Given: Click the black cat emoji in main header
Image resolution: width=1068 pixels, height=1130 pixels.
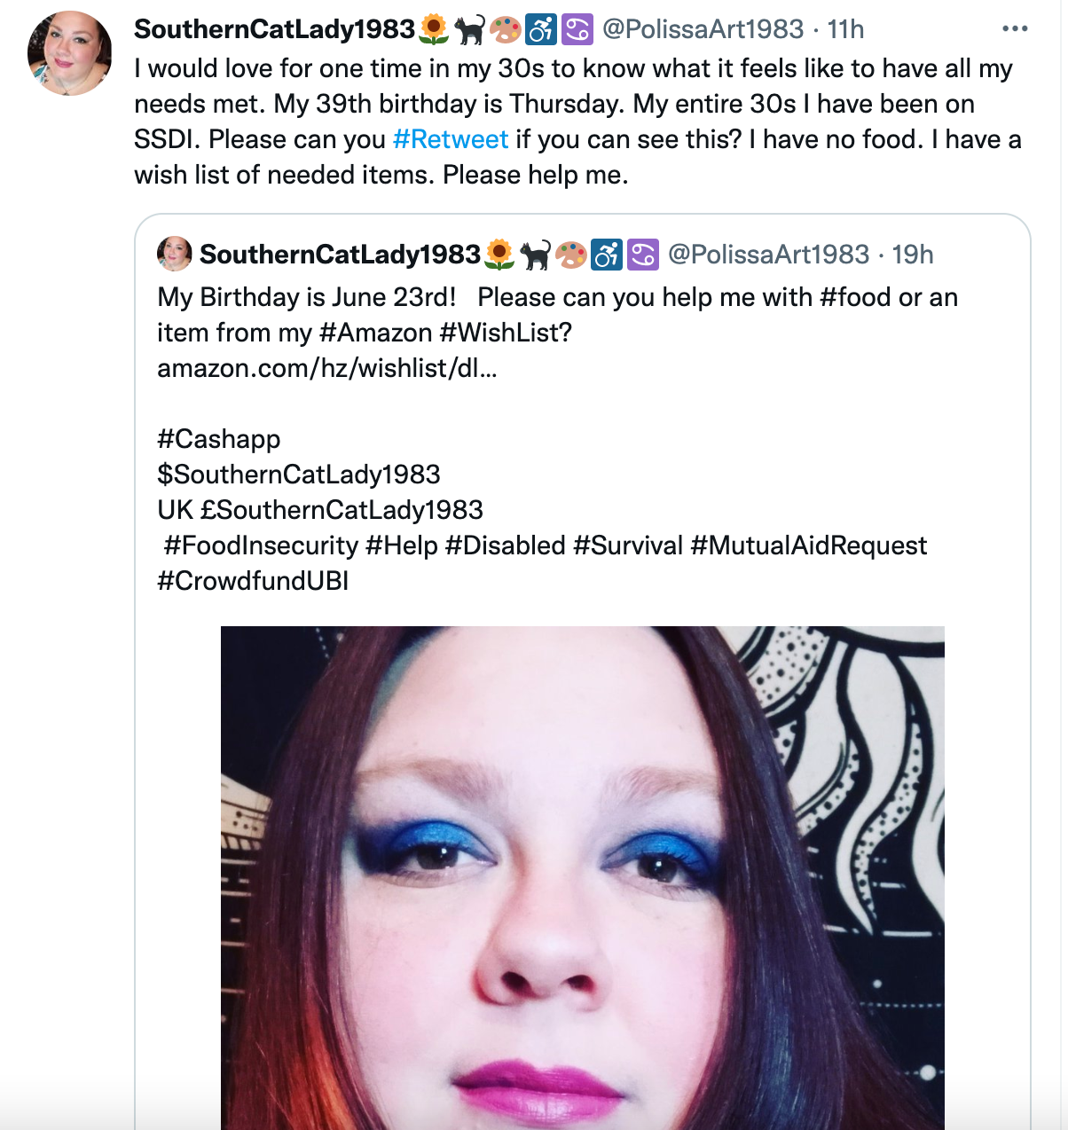Looking at the screenshot, I should point(469,30).
